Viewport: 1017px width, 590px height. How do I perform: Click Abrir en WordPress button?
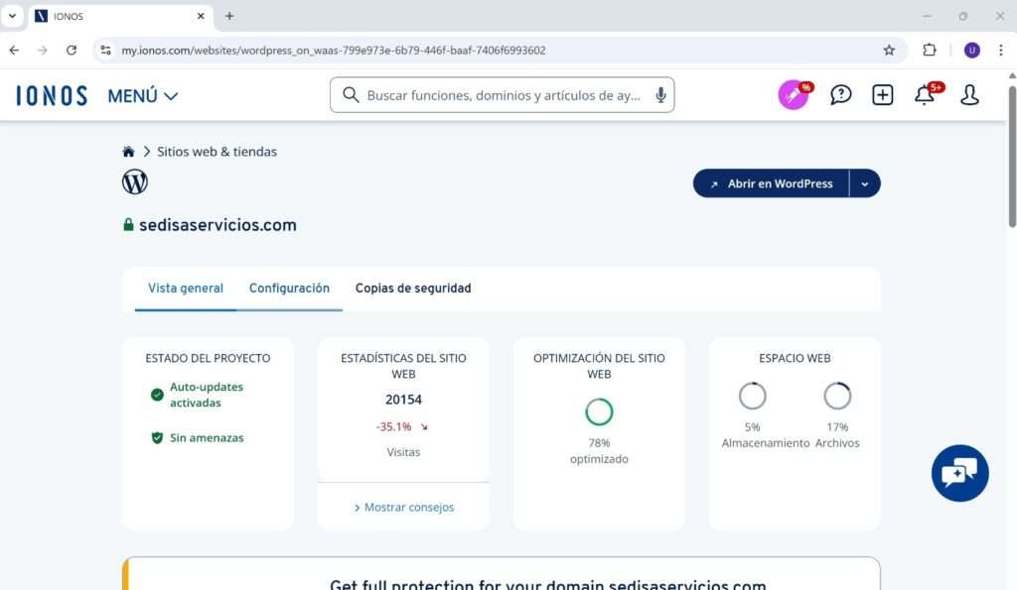[771, 183]
